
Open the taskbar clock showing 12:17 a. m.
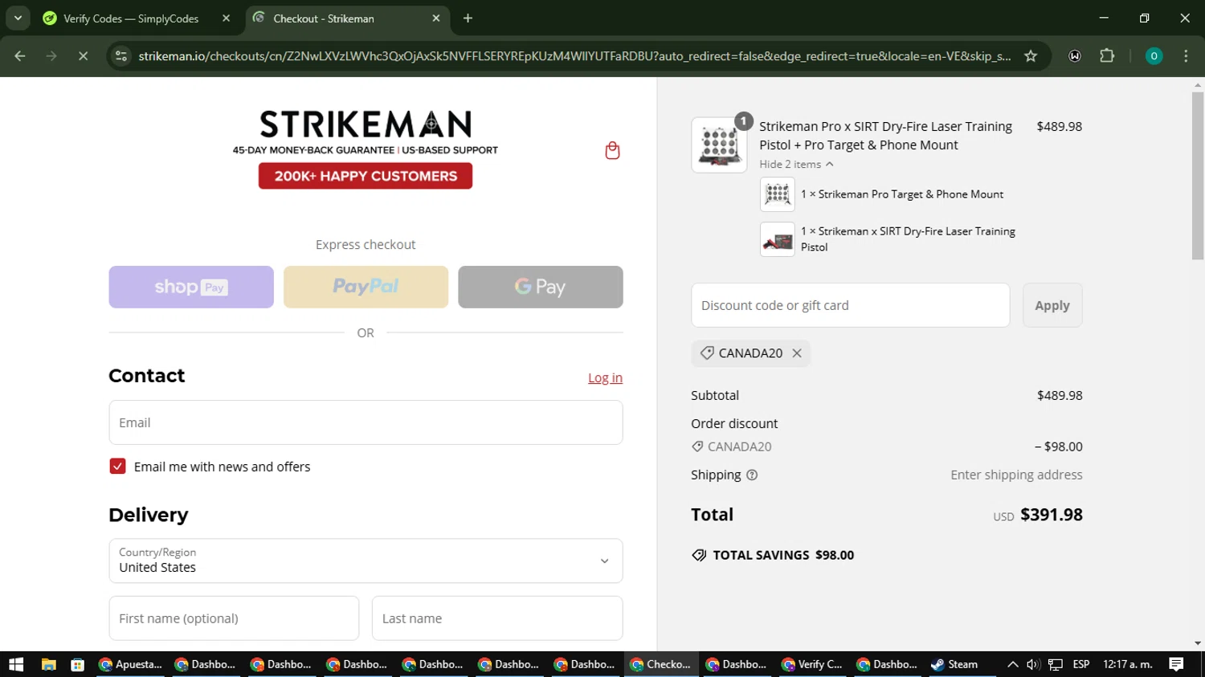(x=1128, y=664)
